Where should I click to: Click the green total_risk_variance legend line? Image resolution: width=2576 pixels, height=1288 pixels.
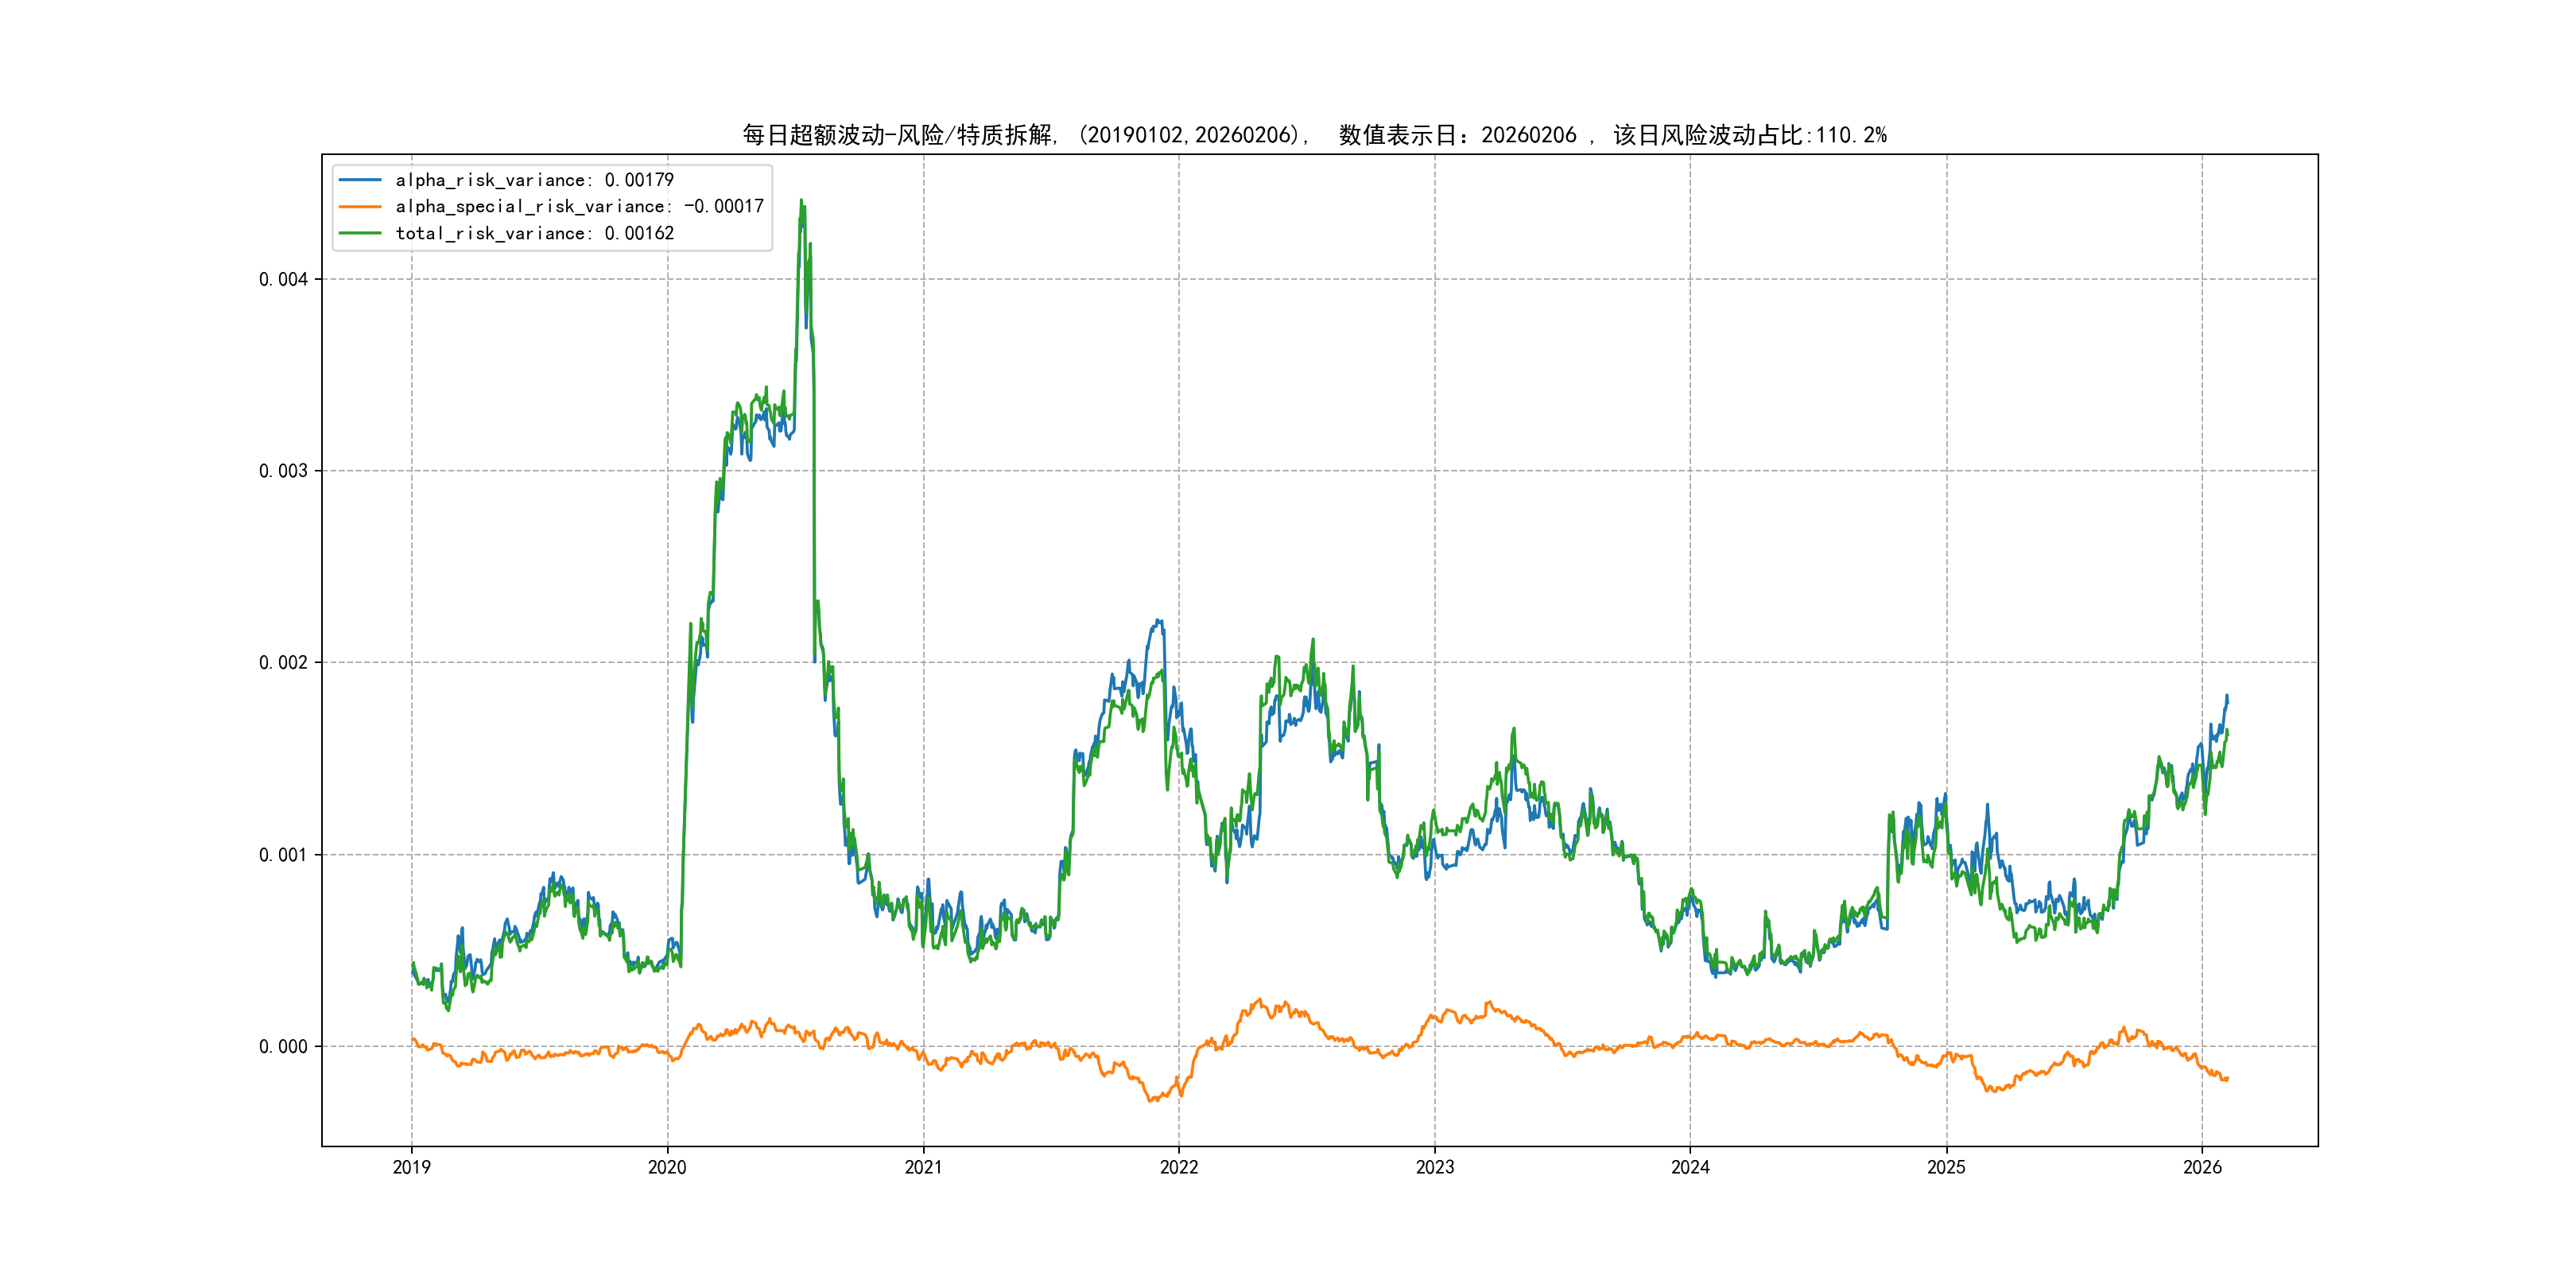[x=360, y=233]
